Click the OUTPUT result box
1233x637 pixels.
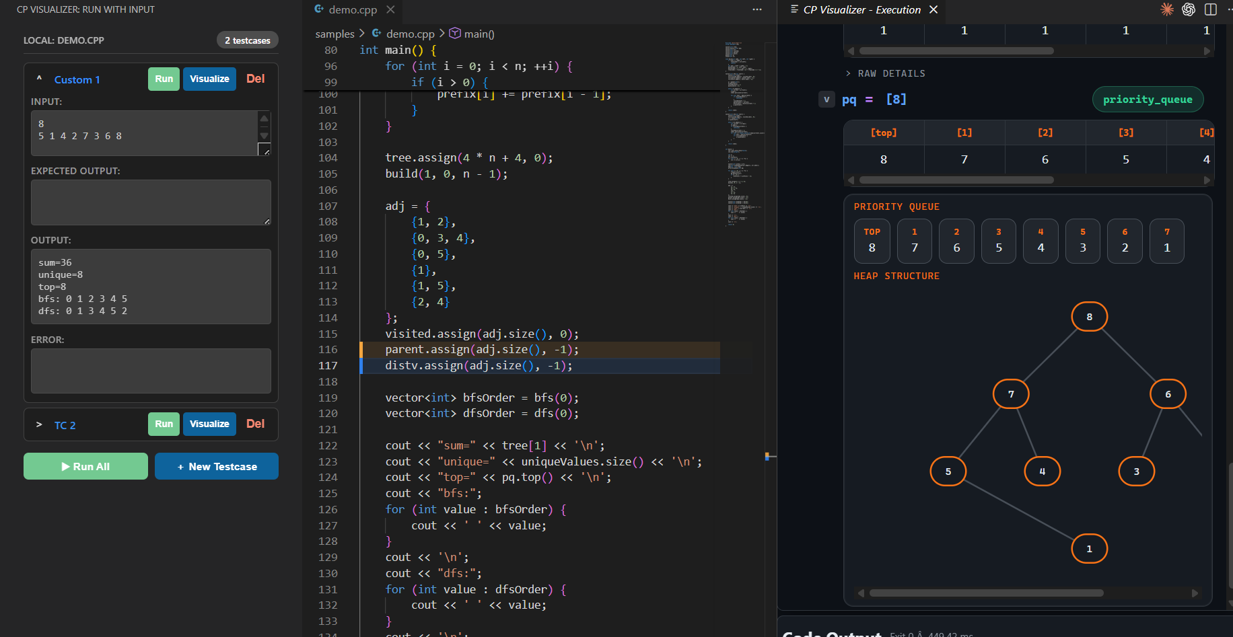(x=151, y=287)
